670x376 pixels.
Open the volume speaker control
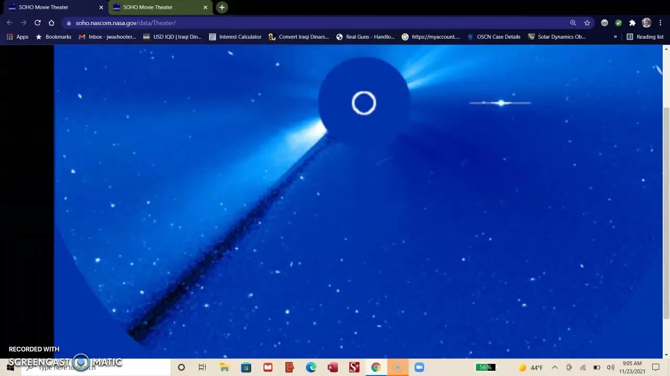[x=610, y=368]
